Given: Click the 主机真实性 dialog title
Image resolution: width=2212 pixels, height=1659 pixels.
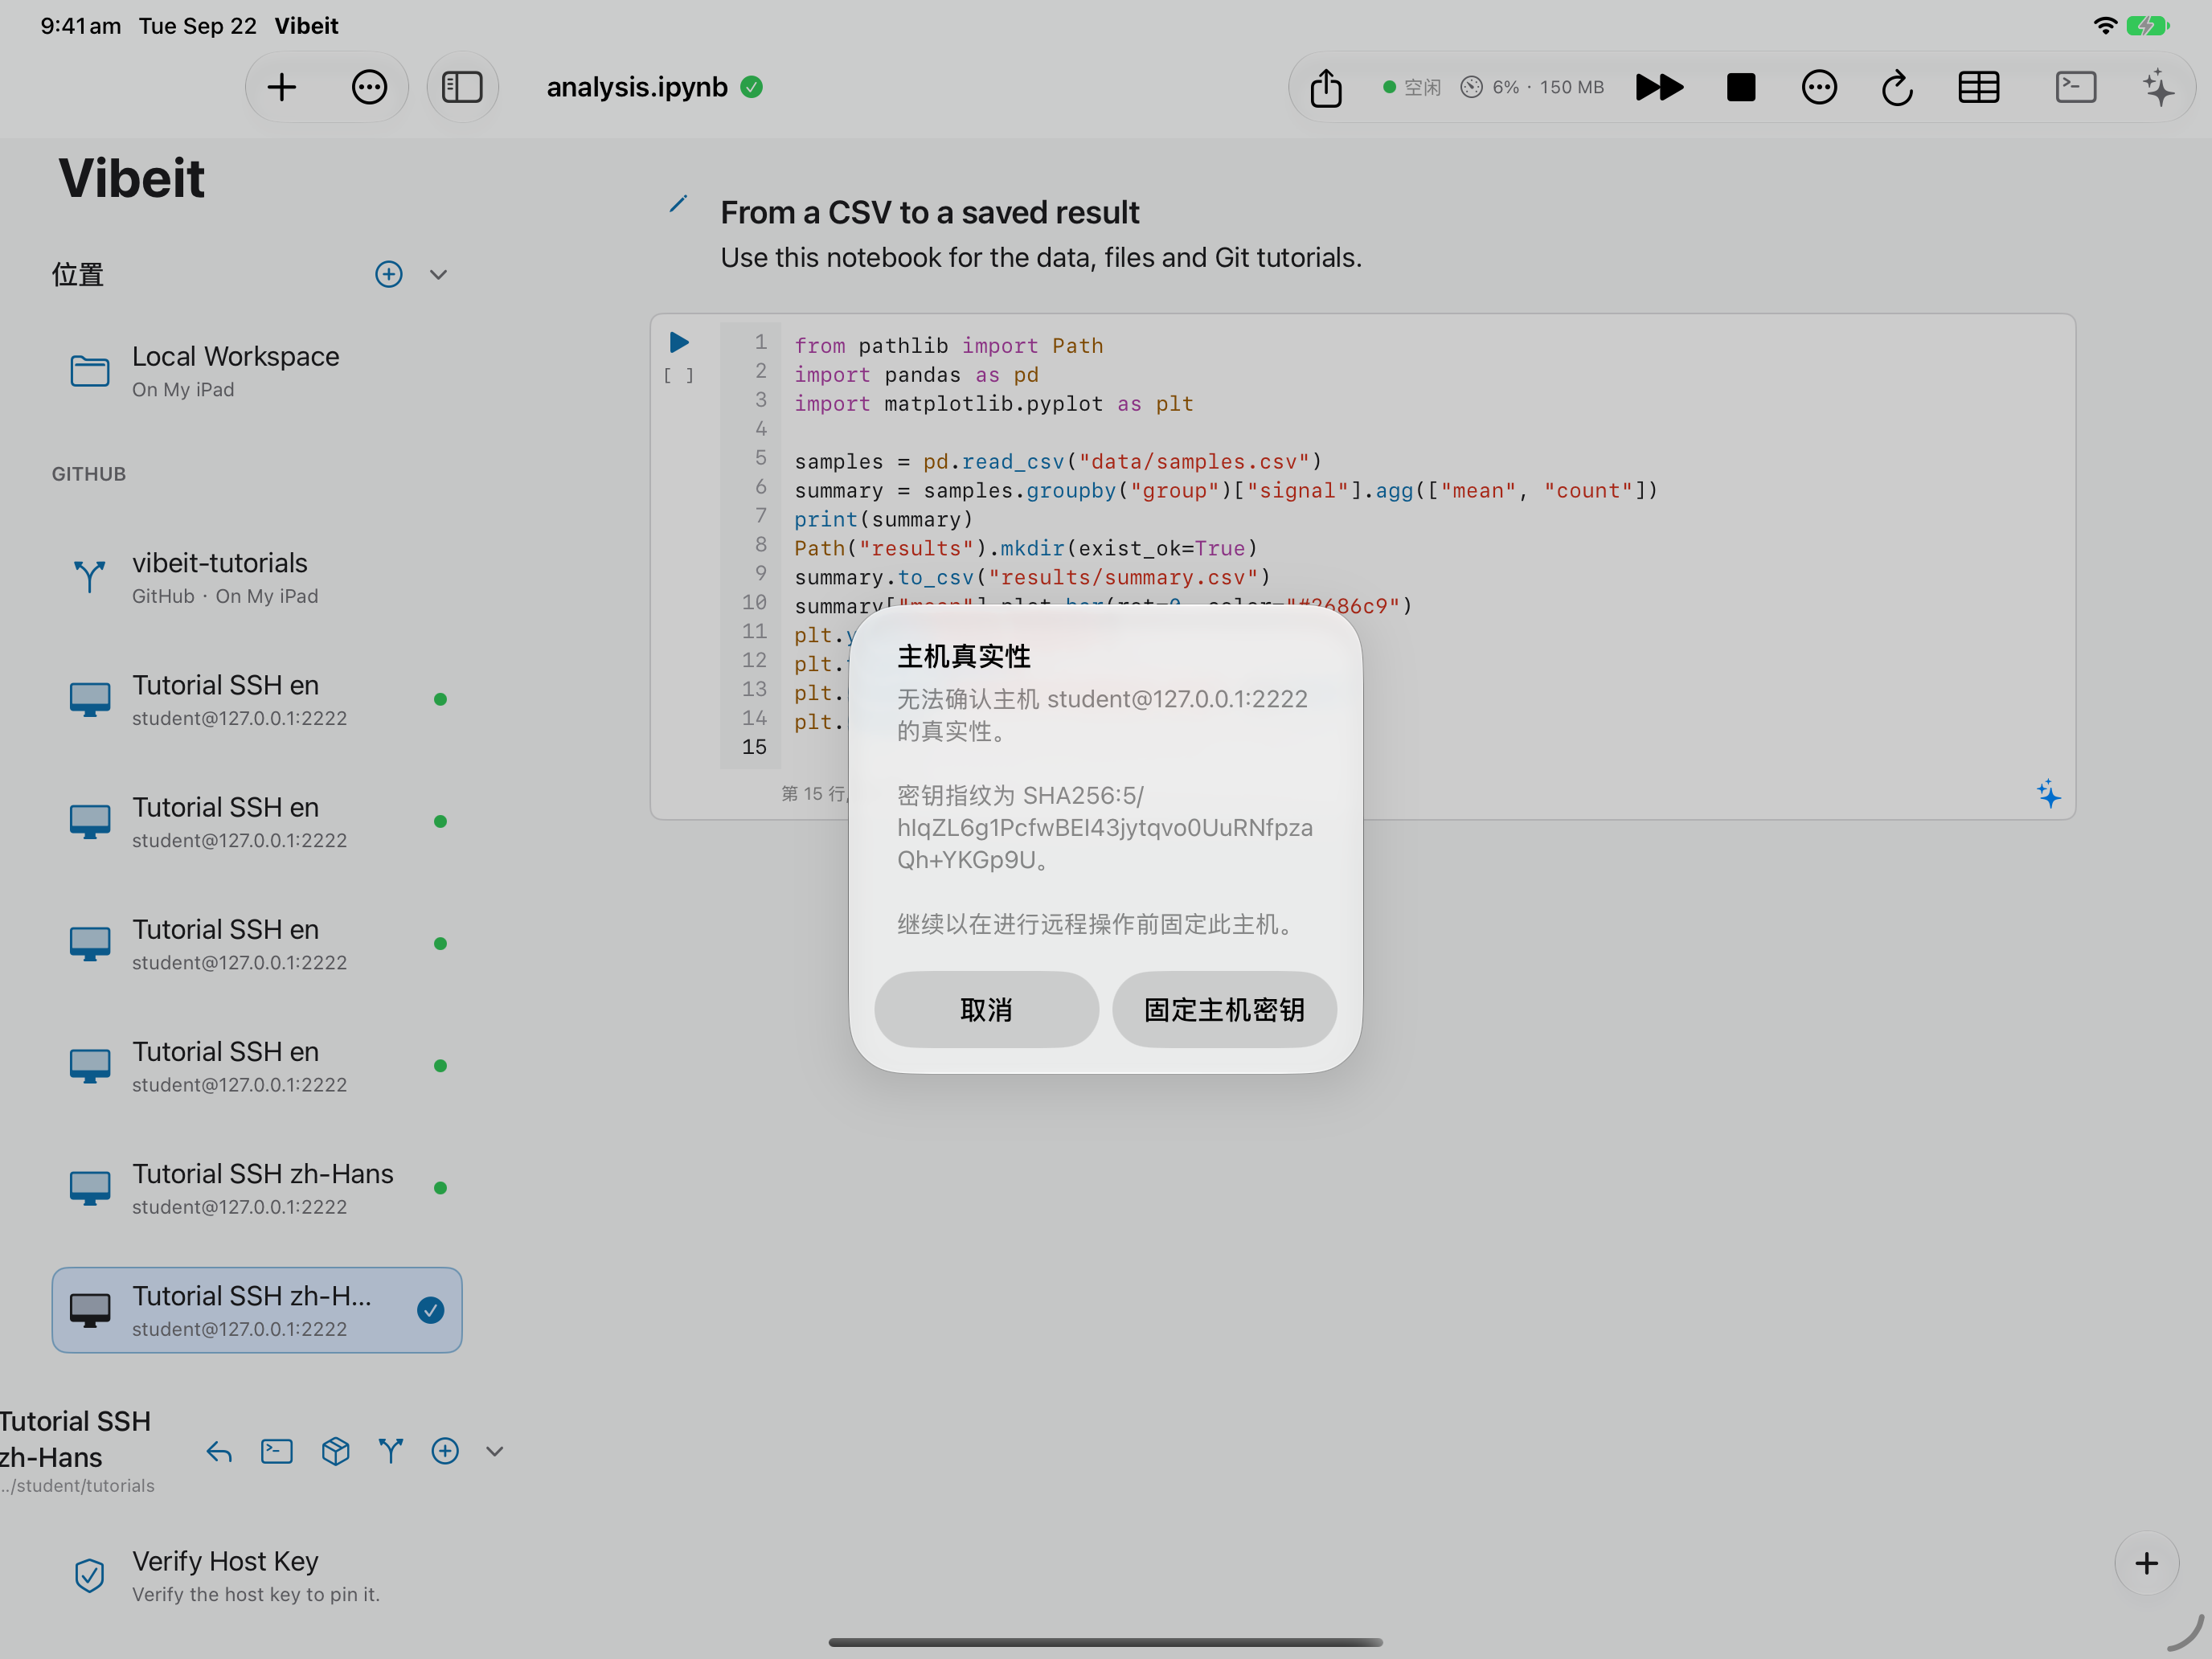Looking at the screenshot, I should click(964, 656).
